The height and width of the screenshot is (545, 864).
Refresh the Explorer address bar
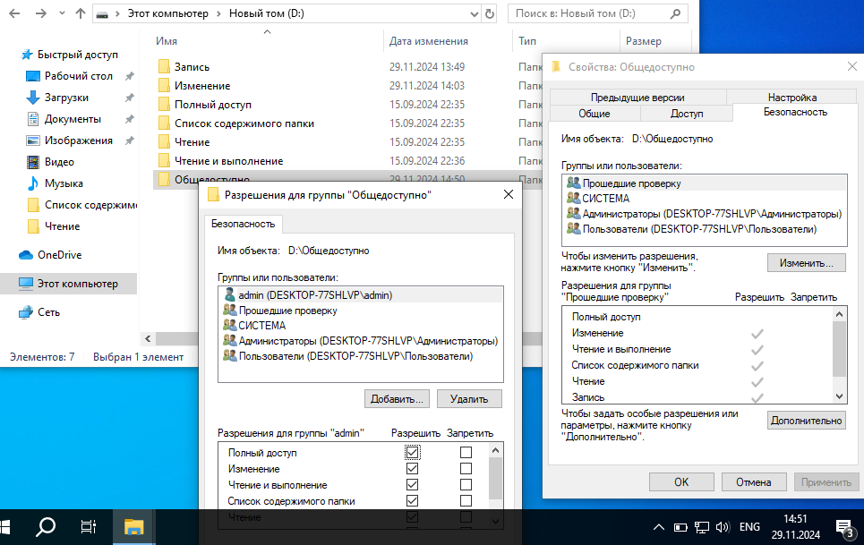point(490,13)
